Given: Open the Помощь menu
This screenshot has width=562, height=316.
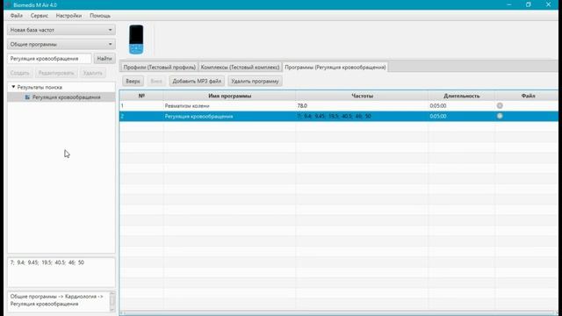Looking at the screenshot, I should tap(100, 16).
